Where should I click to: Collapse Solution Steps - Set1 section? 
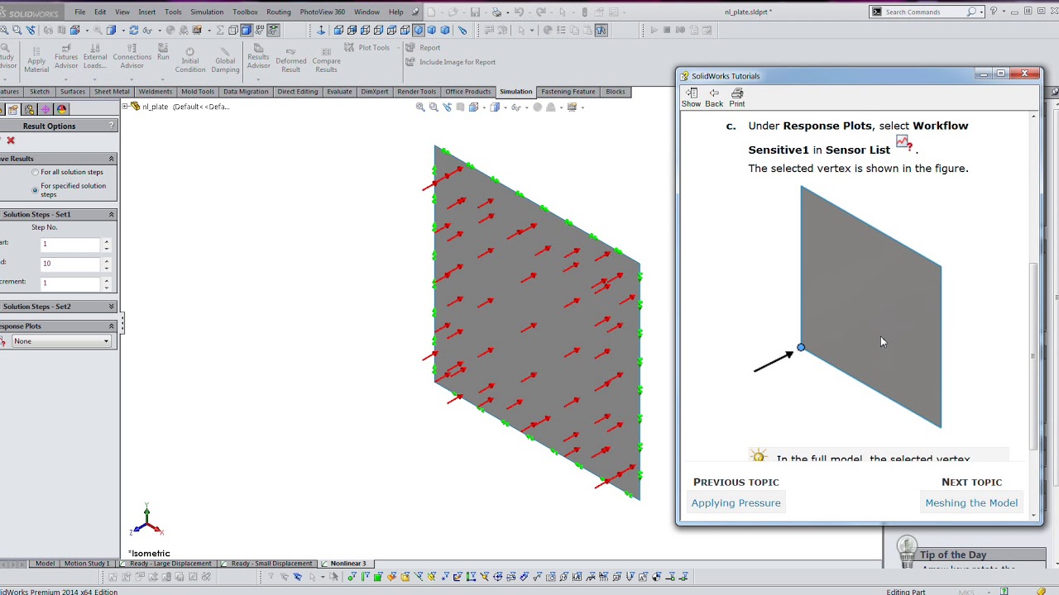pyautogui.click(x=111, y=215)
